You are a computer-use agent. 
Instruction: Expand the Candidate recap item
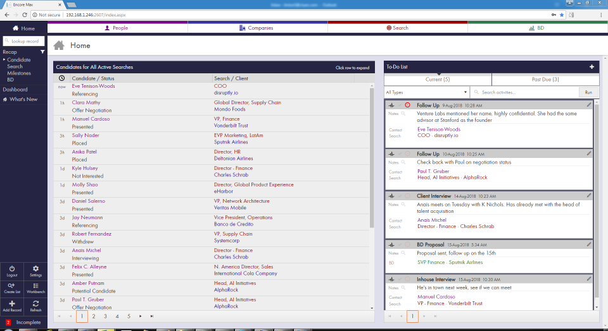pyautogui.click(x=18, y=60)
